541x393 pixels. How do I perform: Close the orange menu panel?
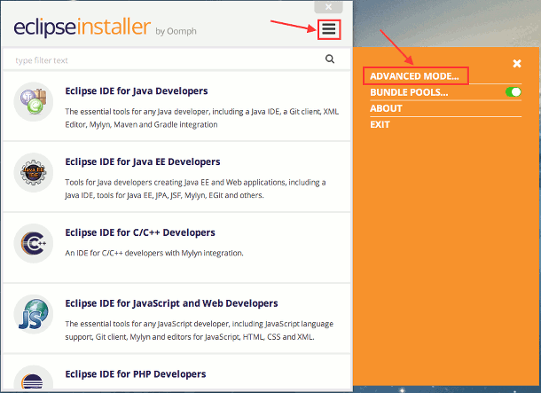pyautogui.click(x=517, y=64)
